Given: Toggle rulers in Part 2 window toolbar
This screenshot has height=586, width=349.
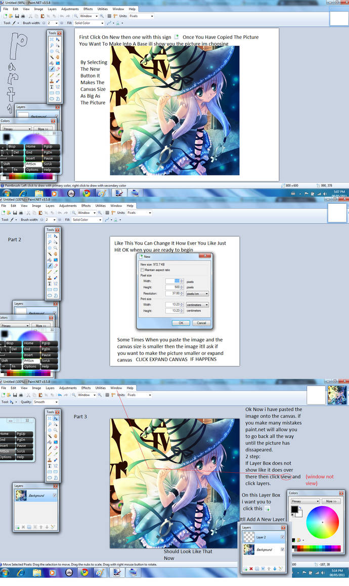Looking at the screenshot, I should pos(113,213).
